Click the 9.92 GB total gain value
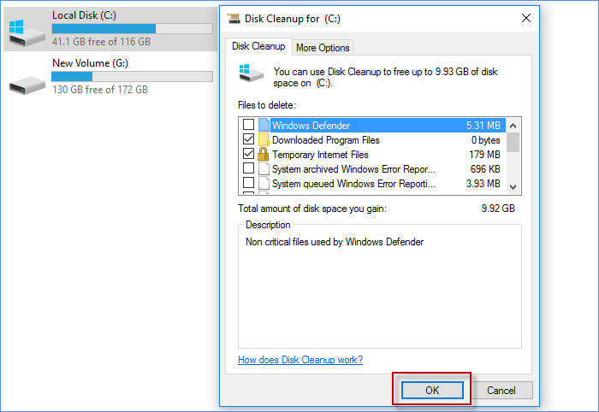Viewport: 599px width, 412px height. 498,209
